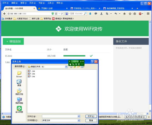Click the help question mark in dialog title

click(92, 61)
